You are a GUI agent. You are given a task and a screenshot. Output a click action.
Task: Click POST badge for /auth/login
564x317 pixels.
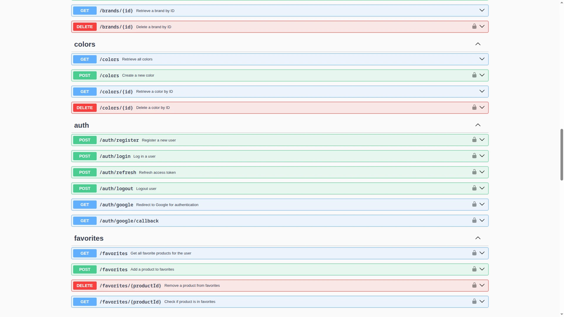coord(85,156)
